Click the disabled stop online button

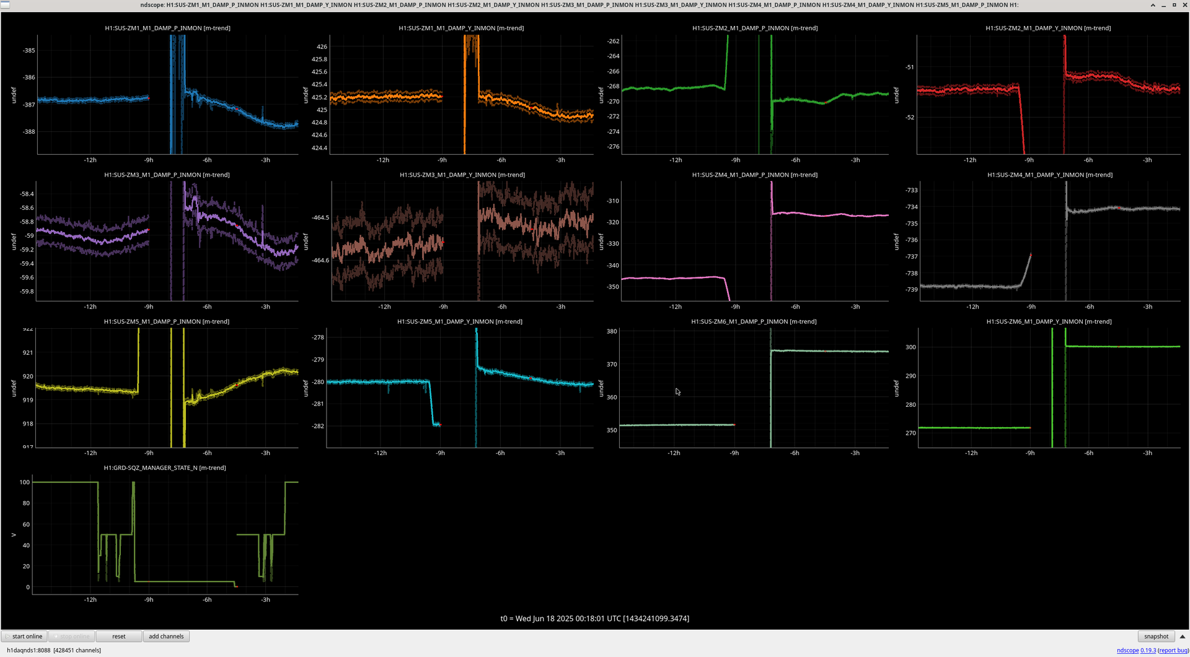coord(71,636)
